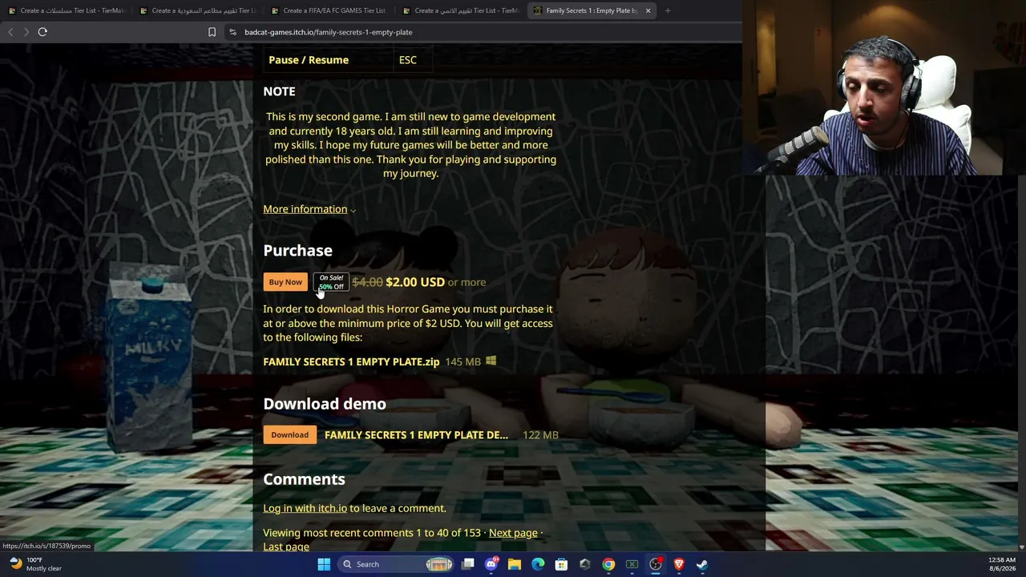Viewport: 1026px width, 577px height.
Task: Expand the More information section
Action: 309,209
